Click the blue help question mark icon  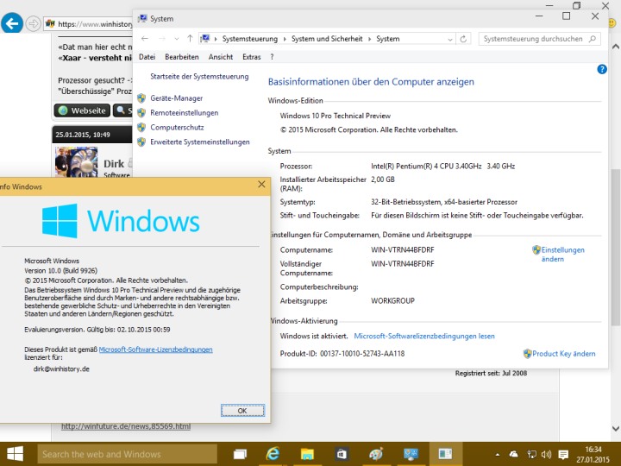click(x=602, y=69)
